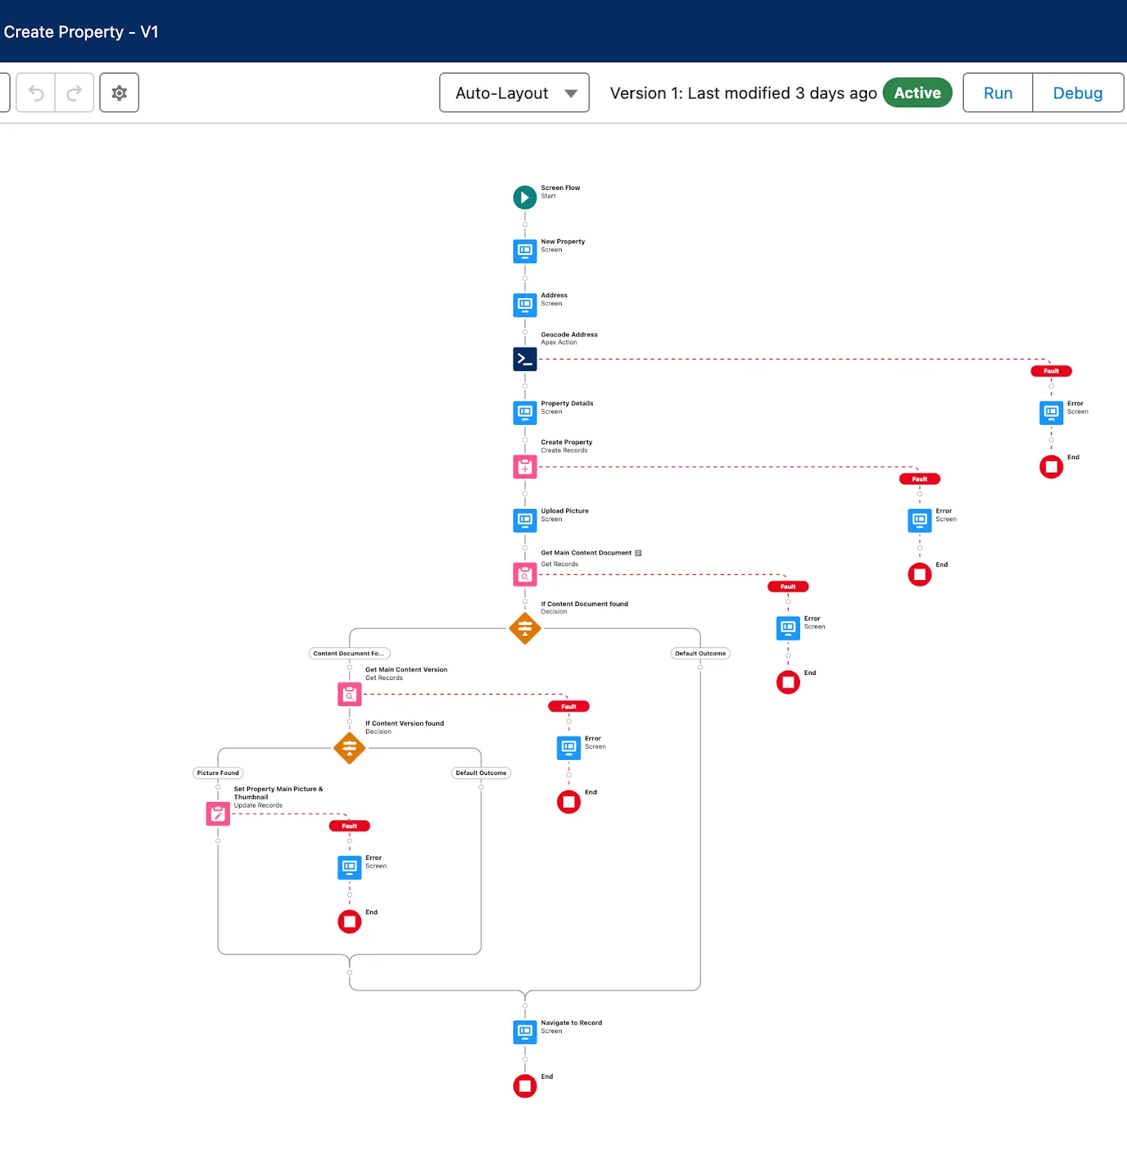Select Fault label on Set Property Main Picture path
The width and height of the screenshot is (1127, 1160).
349,826
